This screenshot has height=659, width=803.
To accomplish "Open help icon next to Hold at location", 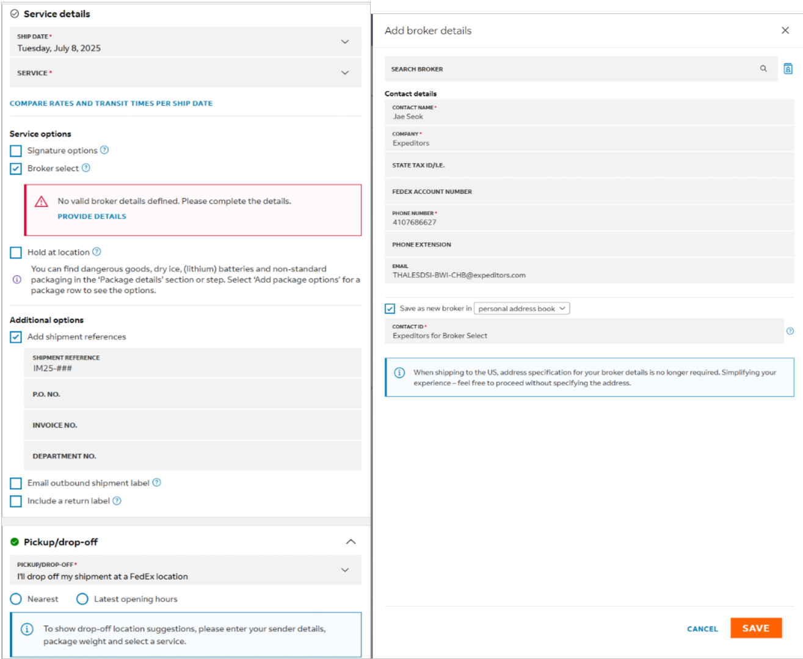I will point(96,252).
